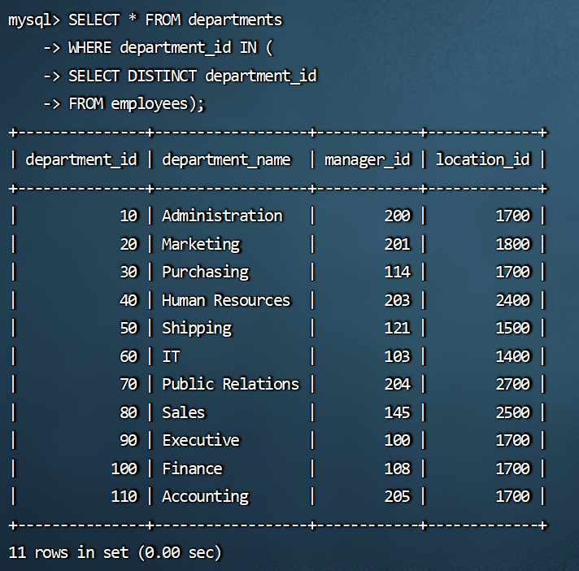Image resolution: width=579 pixels, height=571 pixels.
Task: Click the Sales manager_id value 145
Action: (x=397, y=412)
